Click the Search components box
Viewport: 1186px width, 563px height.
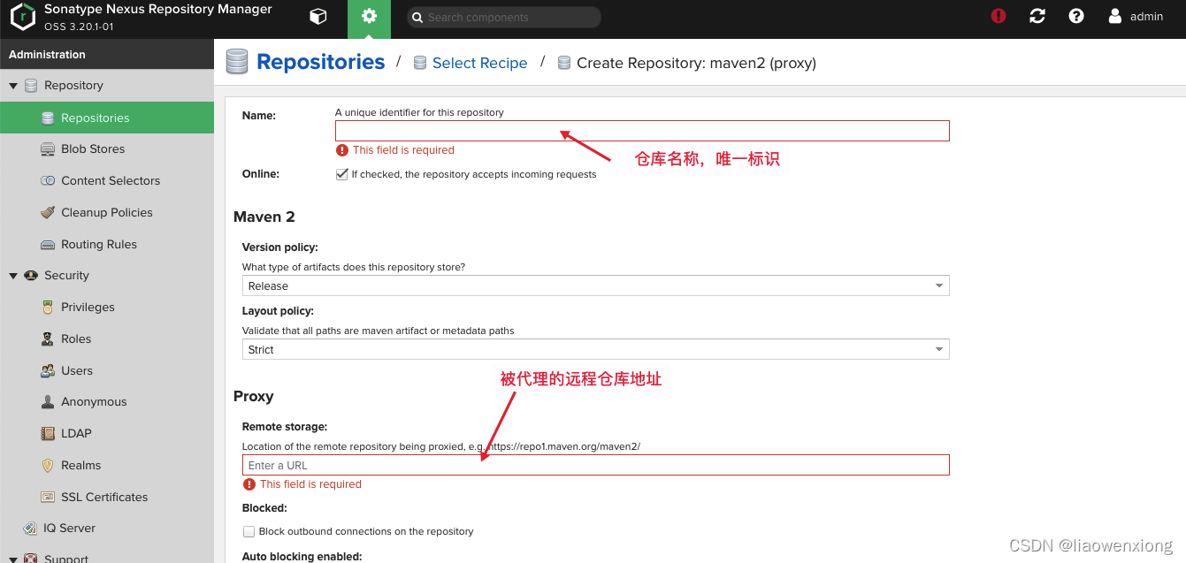[x=503, y=17]
